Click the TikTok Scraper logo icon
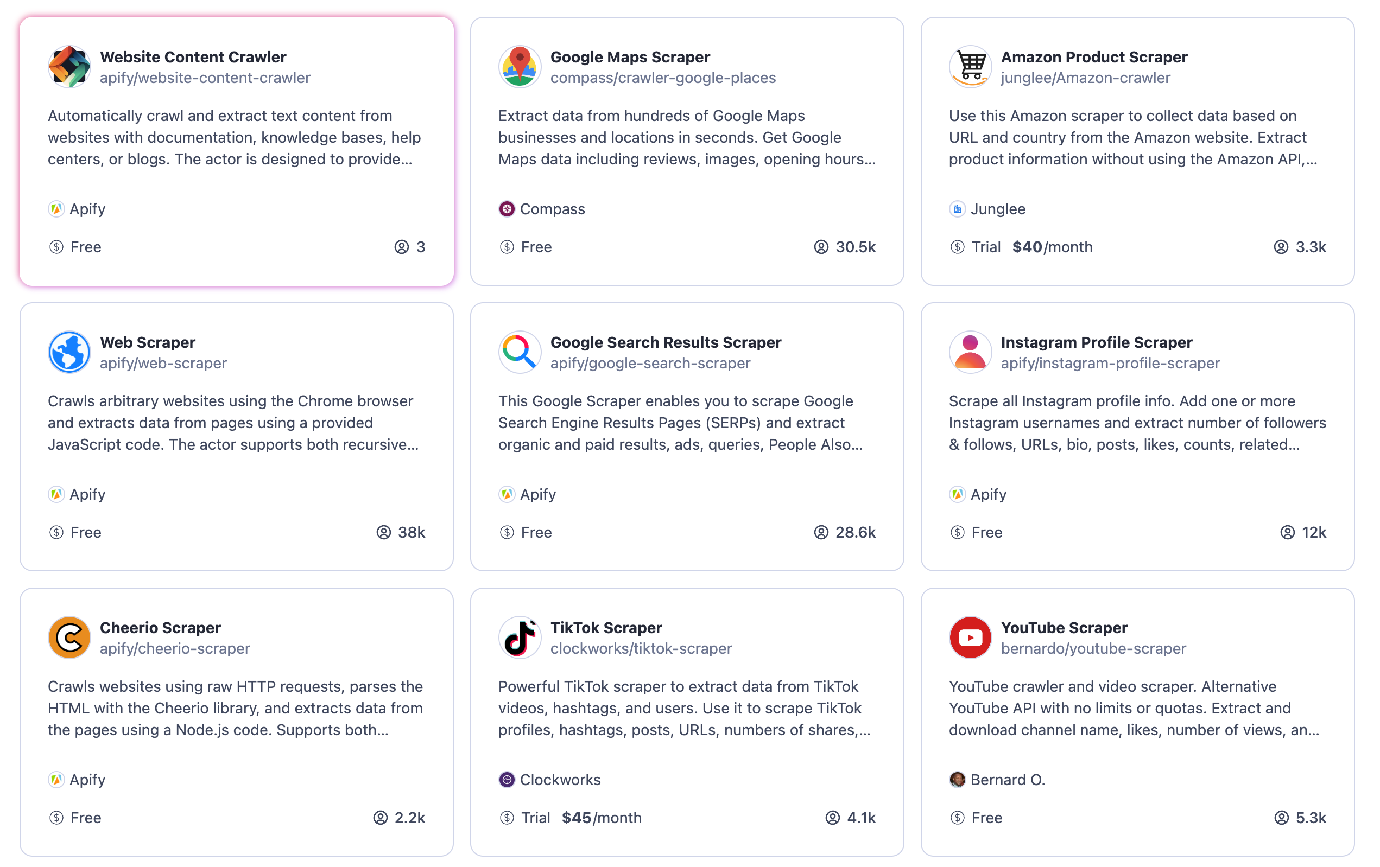The image size is (1380, 867). coord(519,637)
